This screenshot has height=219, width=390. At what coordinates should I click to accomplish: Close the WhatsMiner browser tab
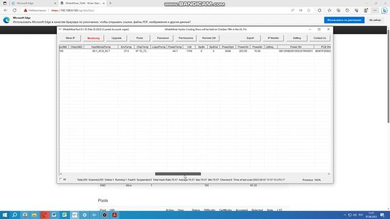coord(104,3)
